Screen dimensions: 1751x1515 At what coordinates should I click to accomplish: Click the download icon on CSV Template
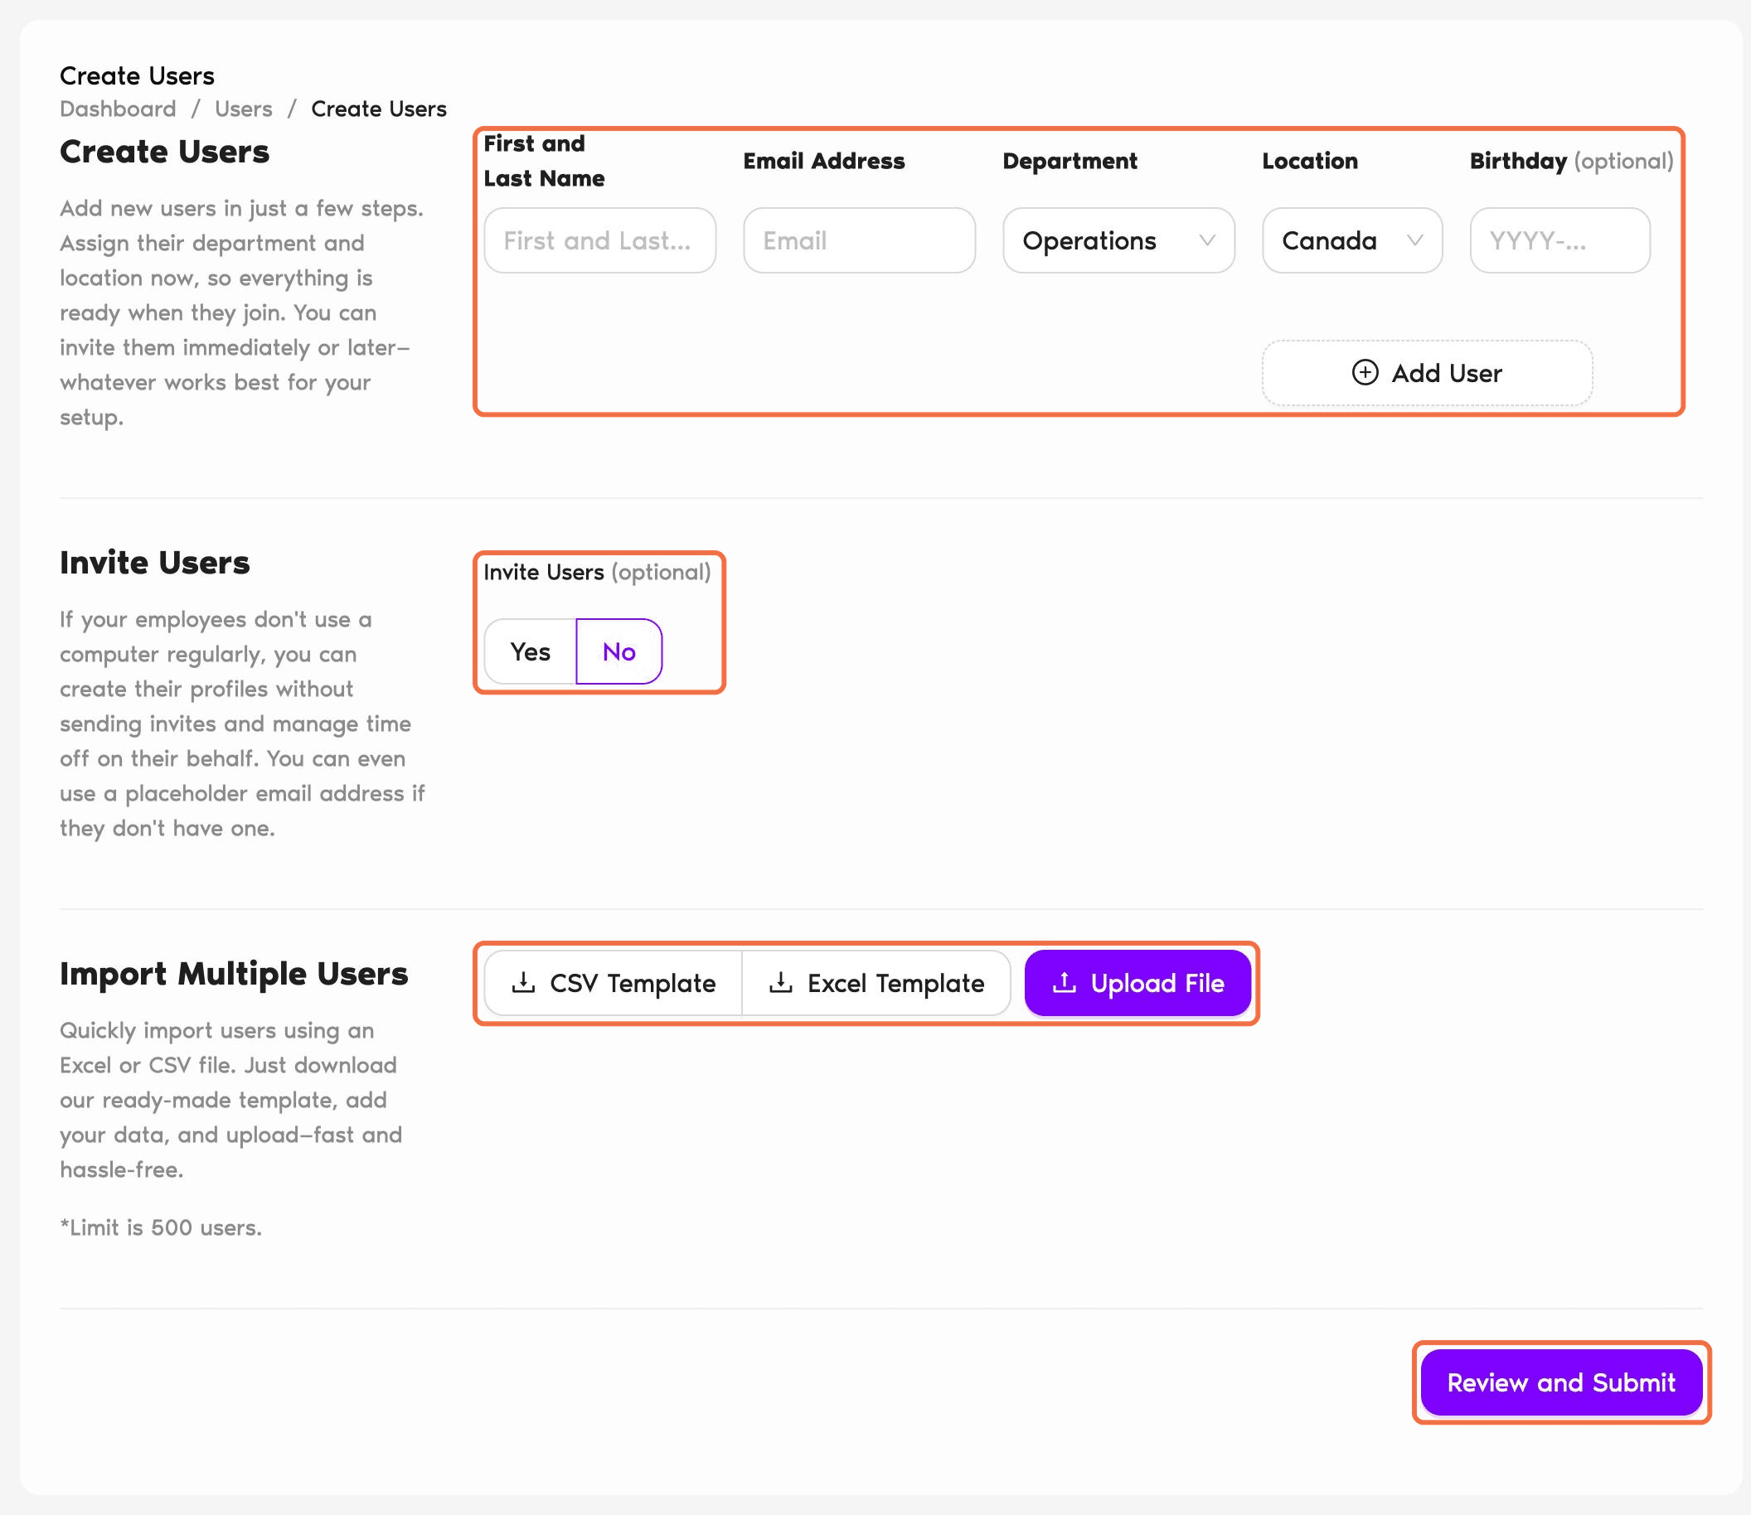(x=524, y=982)
